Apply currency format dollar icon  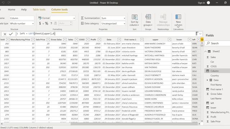click(40, 23)
